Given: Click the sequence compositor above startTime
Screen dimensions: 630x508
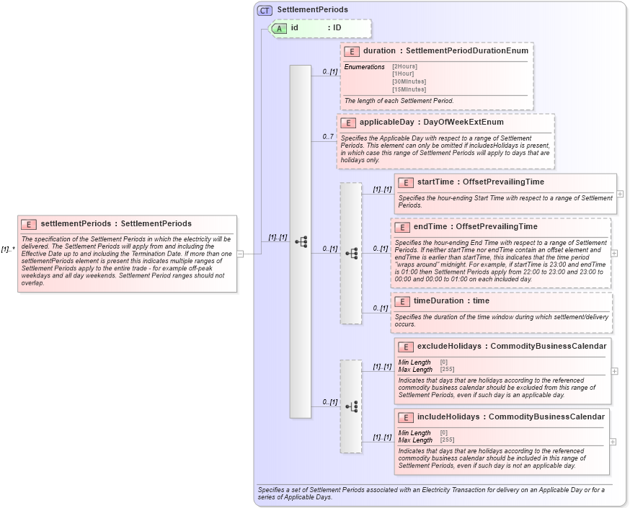Looking at the screenshot, I should click(x=352, y=252).
